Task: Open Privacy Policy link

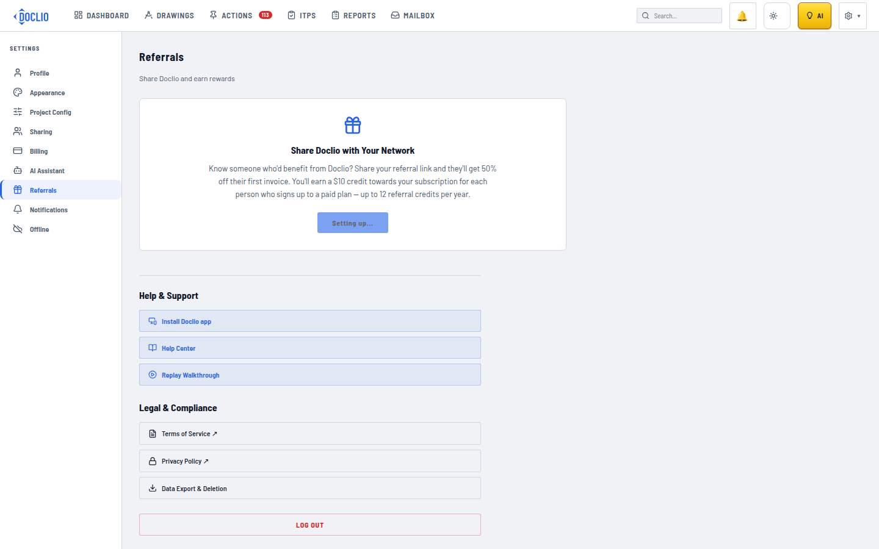Action: 310,461
